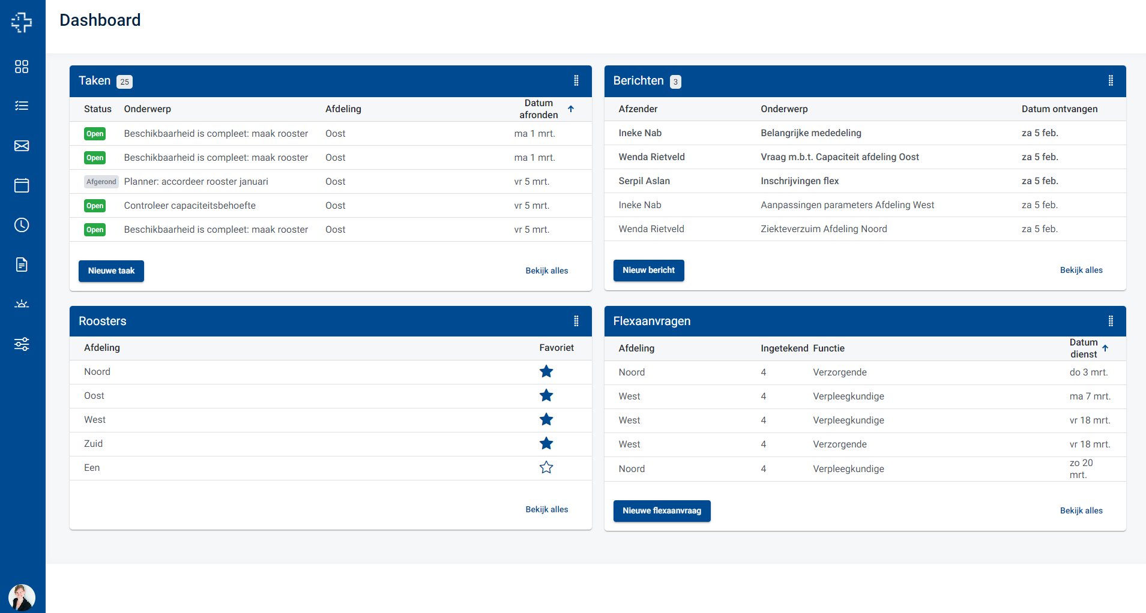
Task: Open the Roosters panel options menu
Action: [x=576, y=321]
